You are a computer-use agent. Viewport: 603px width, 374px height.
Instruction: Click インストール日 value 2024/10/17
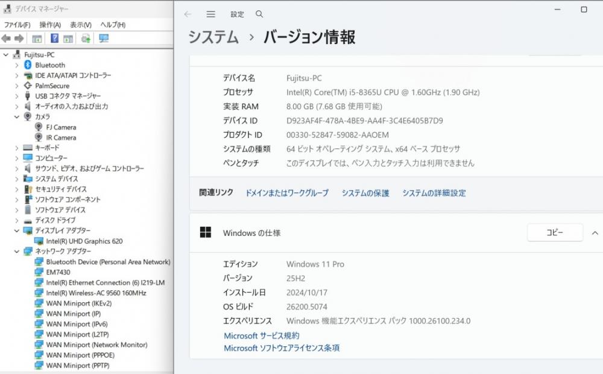tap(307, 293)
